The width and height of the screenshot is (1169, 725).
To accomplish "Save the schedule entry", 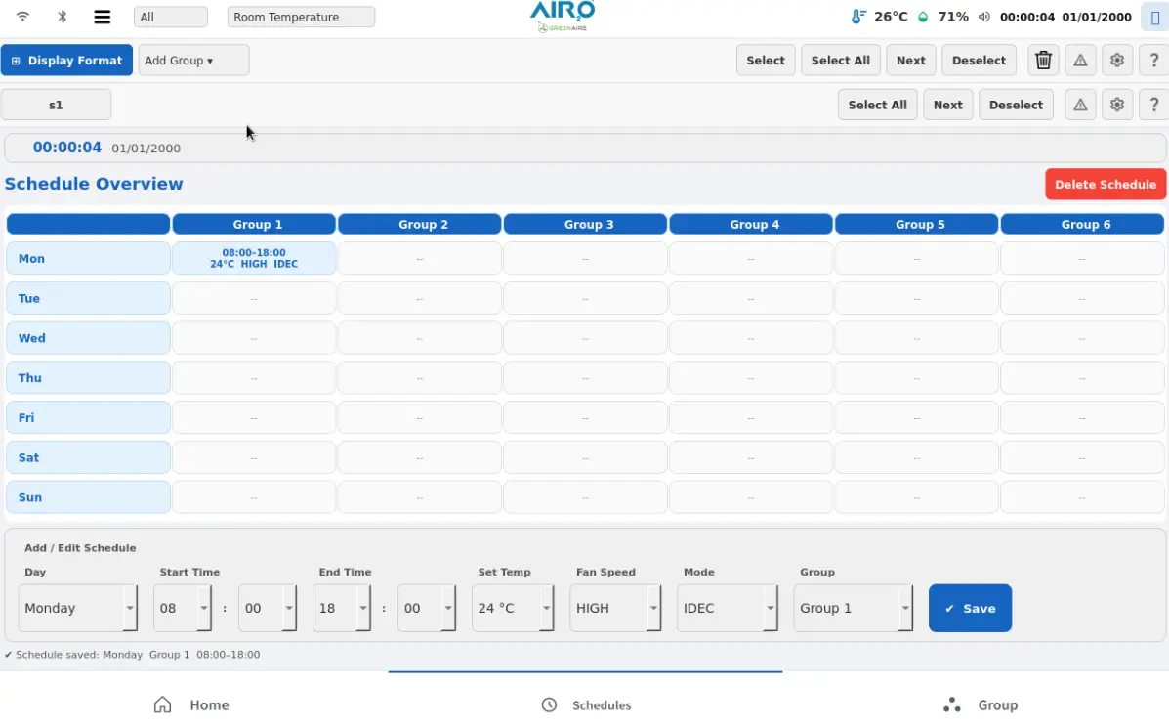I will coord(970,608).
